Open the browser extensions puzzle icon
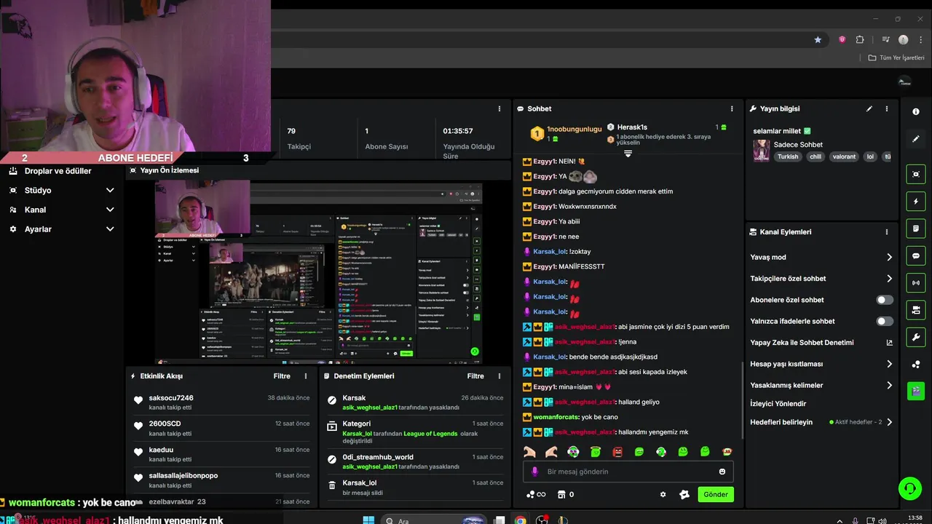 (860, 39)
